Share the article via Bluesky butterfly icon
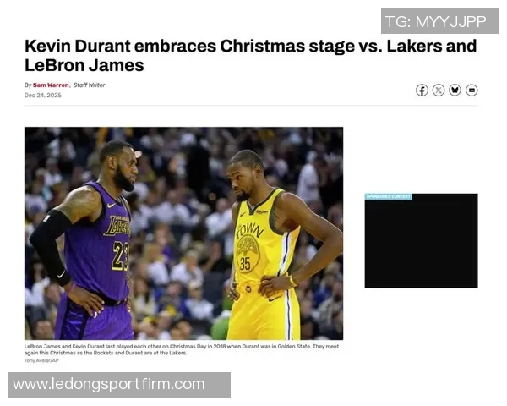 (x=455, y=91)
